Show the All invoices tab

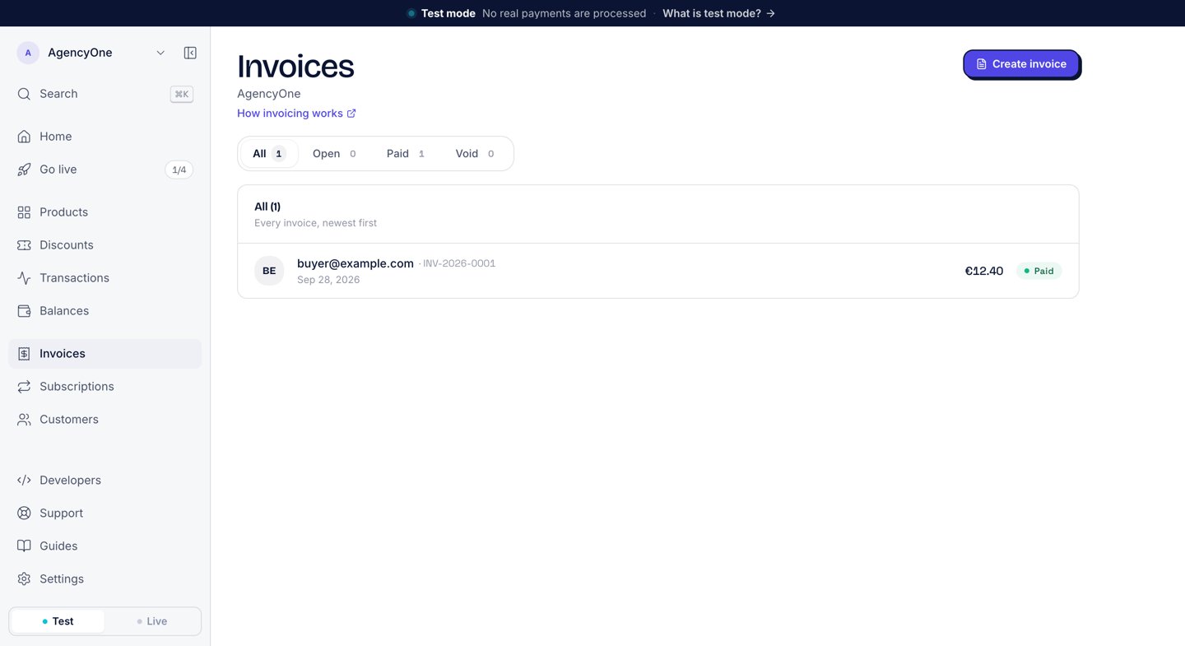[268, 154]
